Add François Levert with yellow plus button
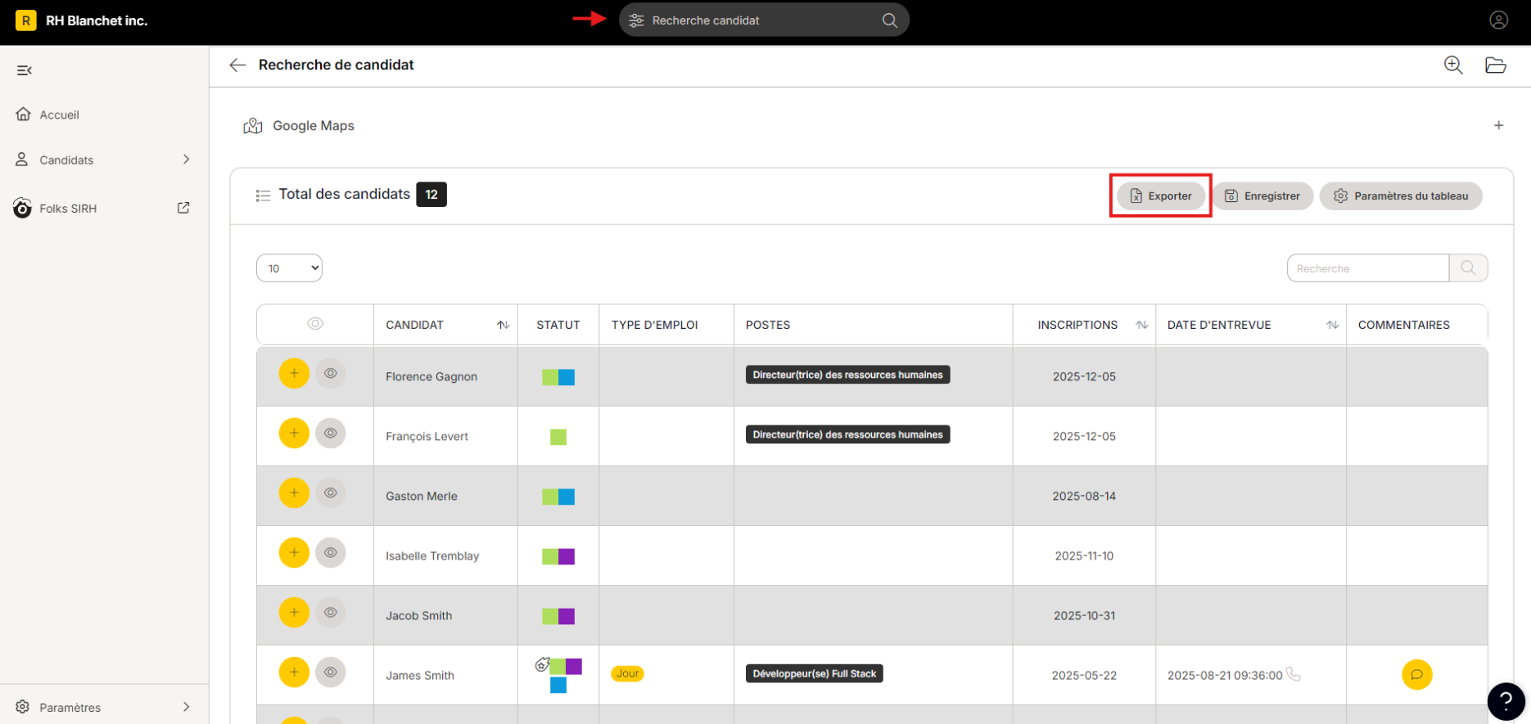The width and height of the screenshot is (1531, 724). 294,434
